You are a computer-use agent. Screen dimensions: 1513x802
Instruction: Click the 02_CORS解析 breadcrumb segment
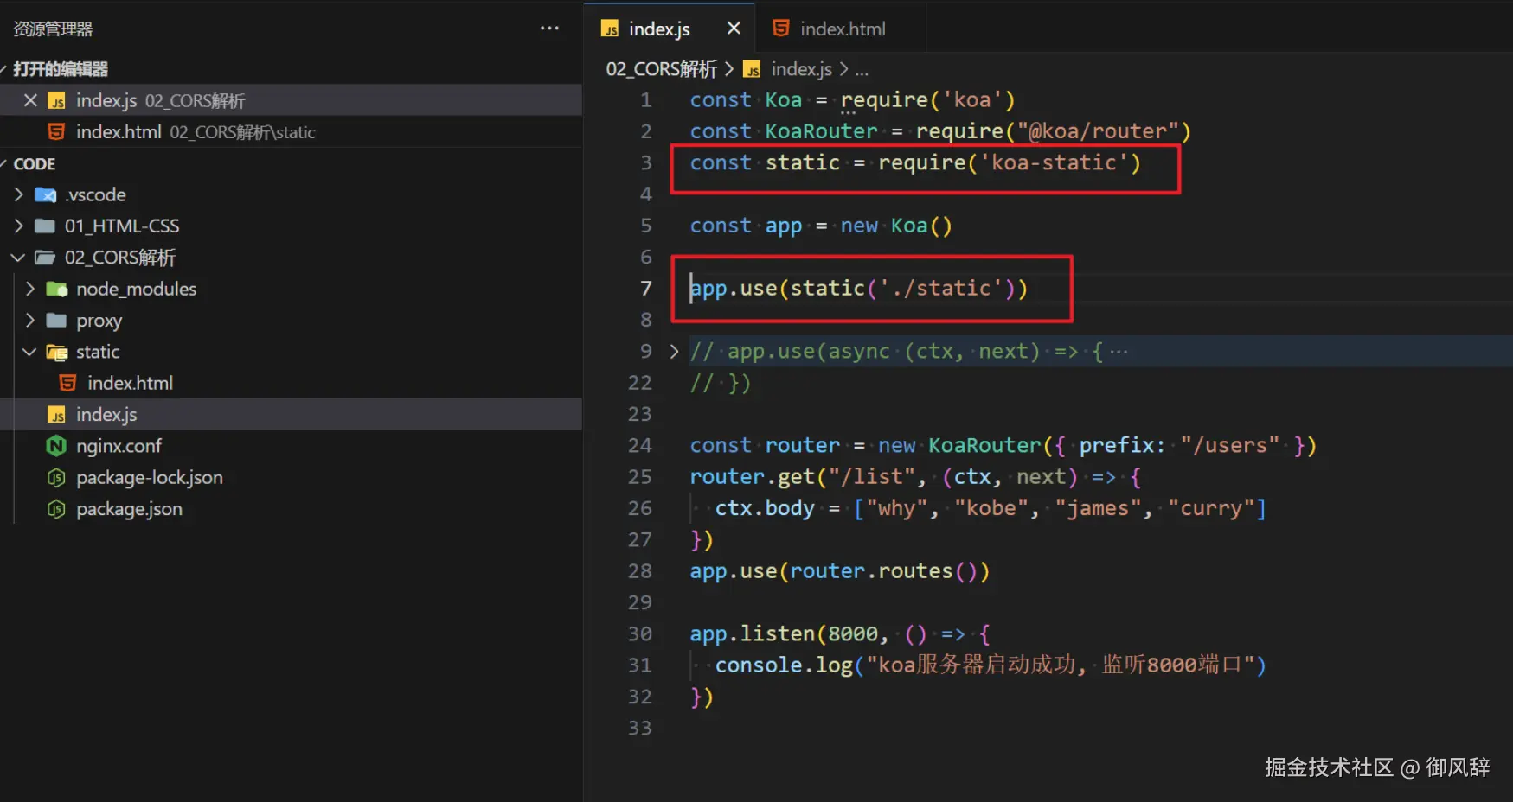(661, 69)
